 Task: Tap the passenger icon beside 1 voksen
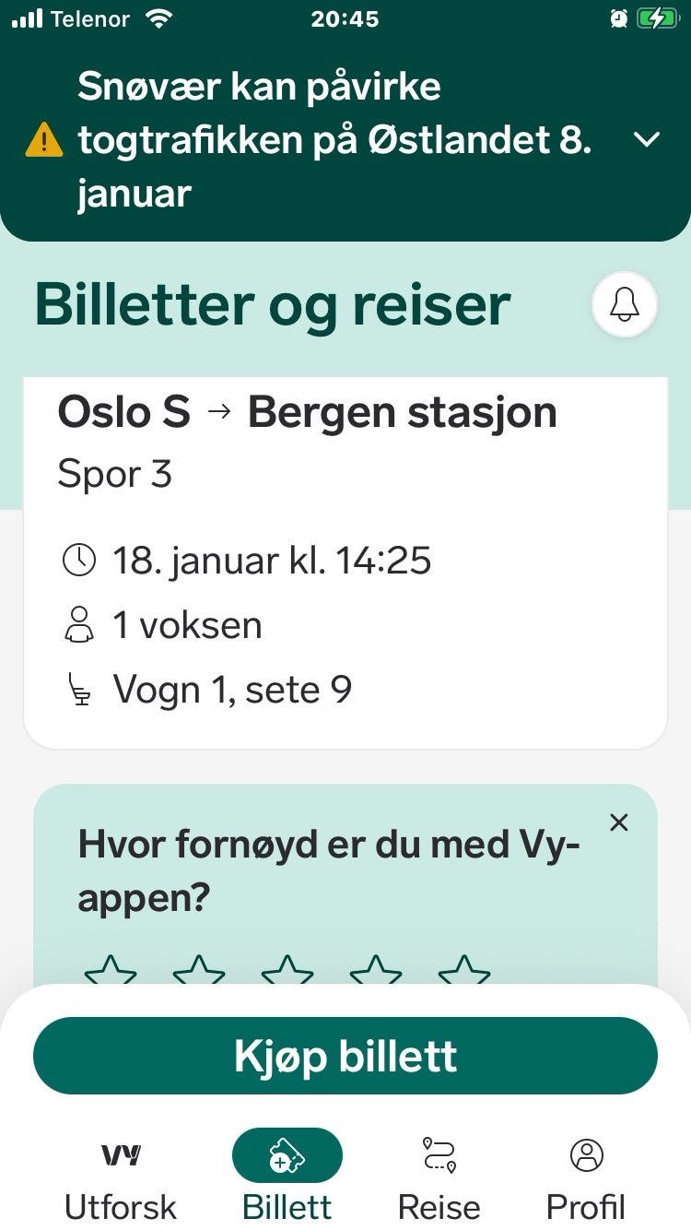tap(78, 624)
